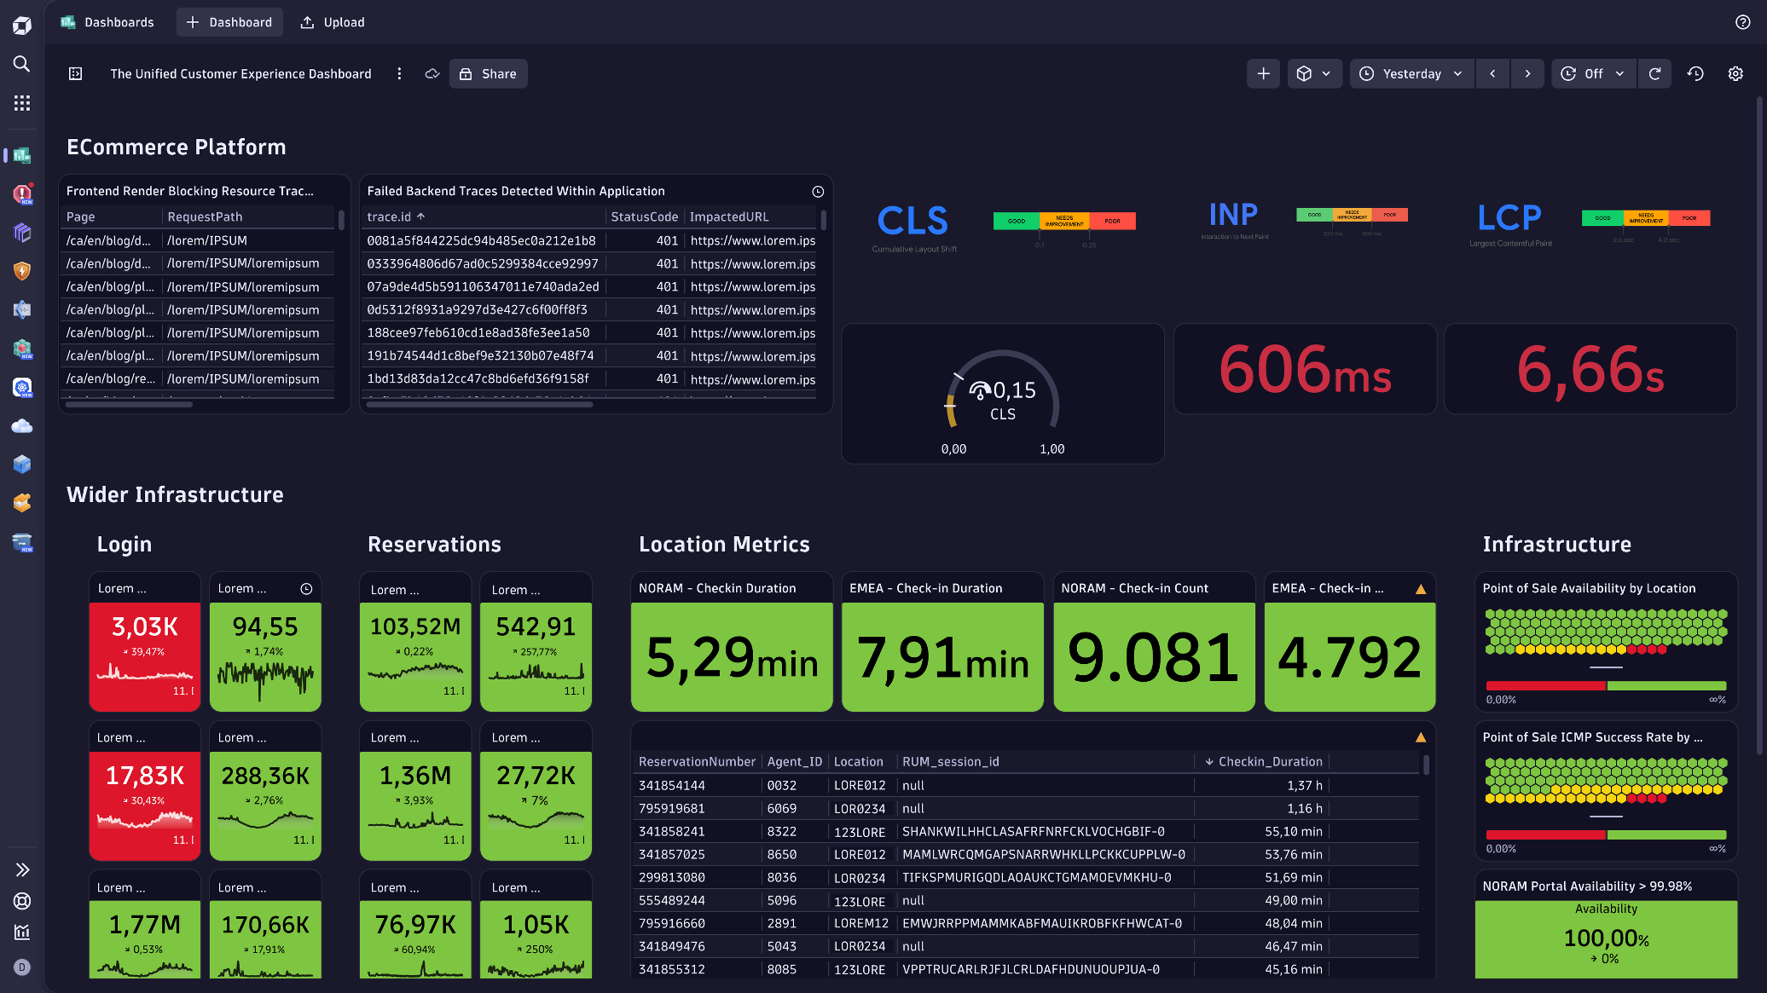
Task: Click the help question mark icon
Action: [1742, 22]
